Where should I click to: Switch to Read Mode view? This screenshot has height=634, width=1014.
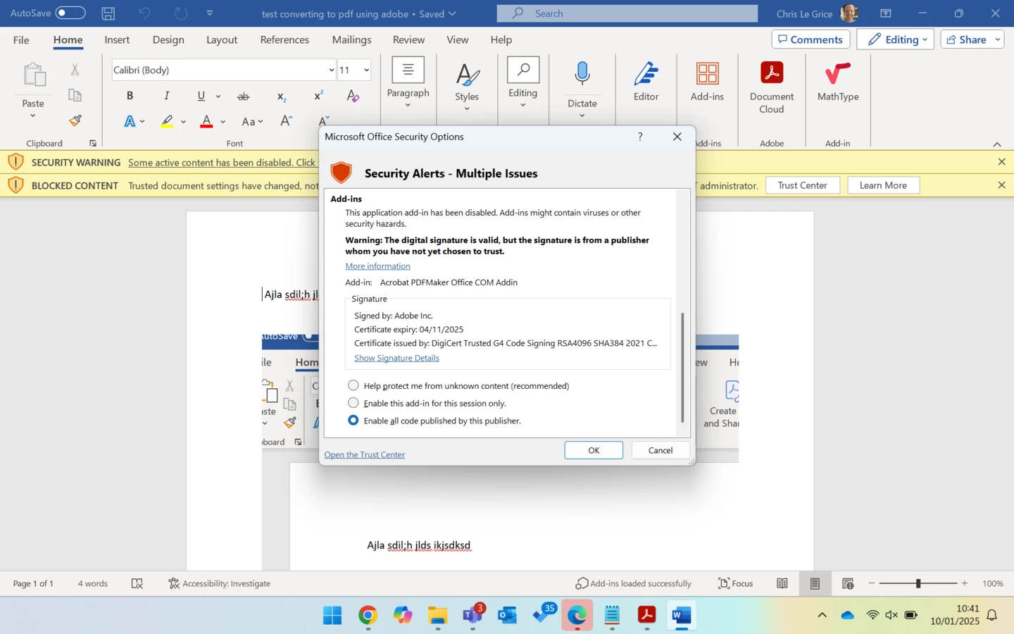pyautogui.click(x=782, y=583)
